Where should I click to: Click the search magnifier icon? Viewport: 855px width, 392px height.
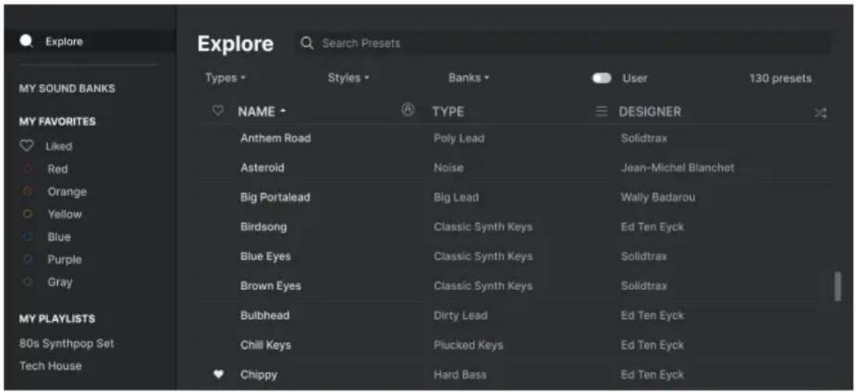tap(307, 43)
